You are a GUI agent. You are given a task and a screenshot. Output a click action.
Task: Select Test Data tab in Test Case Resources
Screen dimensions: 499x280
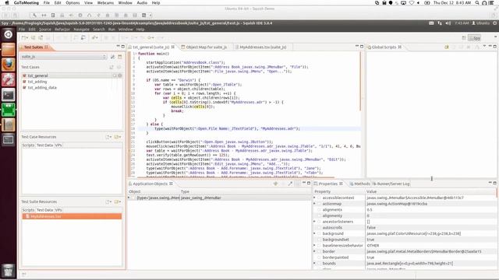click(44, 145)
